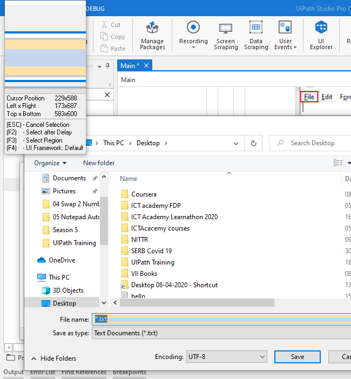Click the horizontal scrollbar of the file list
This screenshot has width=351, height=379.
click(x=197, y=302)
